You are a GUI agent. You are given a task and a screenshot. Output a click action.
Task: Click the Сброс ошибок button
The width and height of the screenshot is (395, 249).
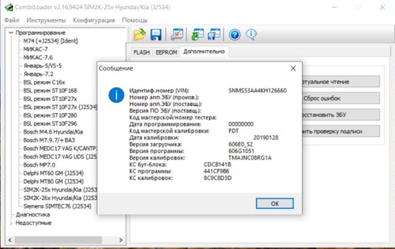pos(341,99)
